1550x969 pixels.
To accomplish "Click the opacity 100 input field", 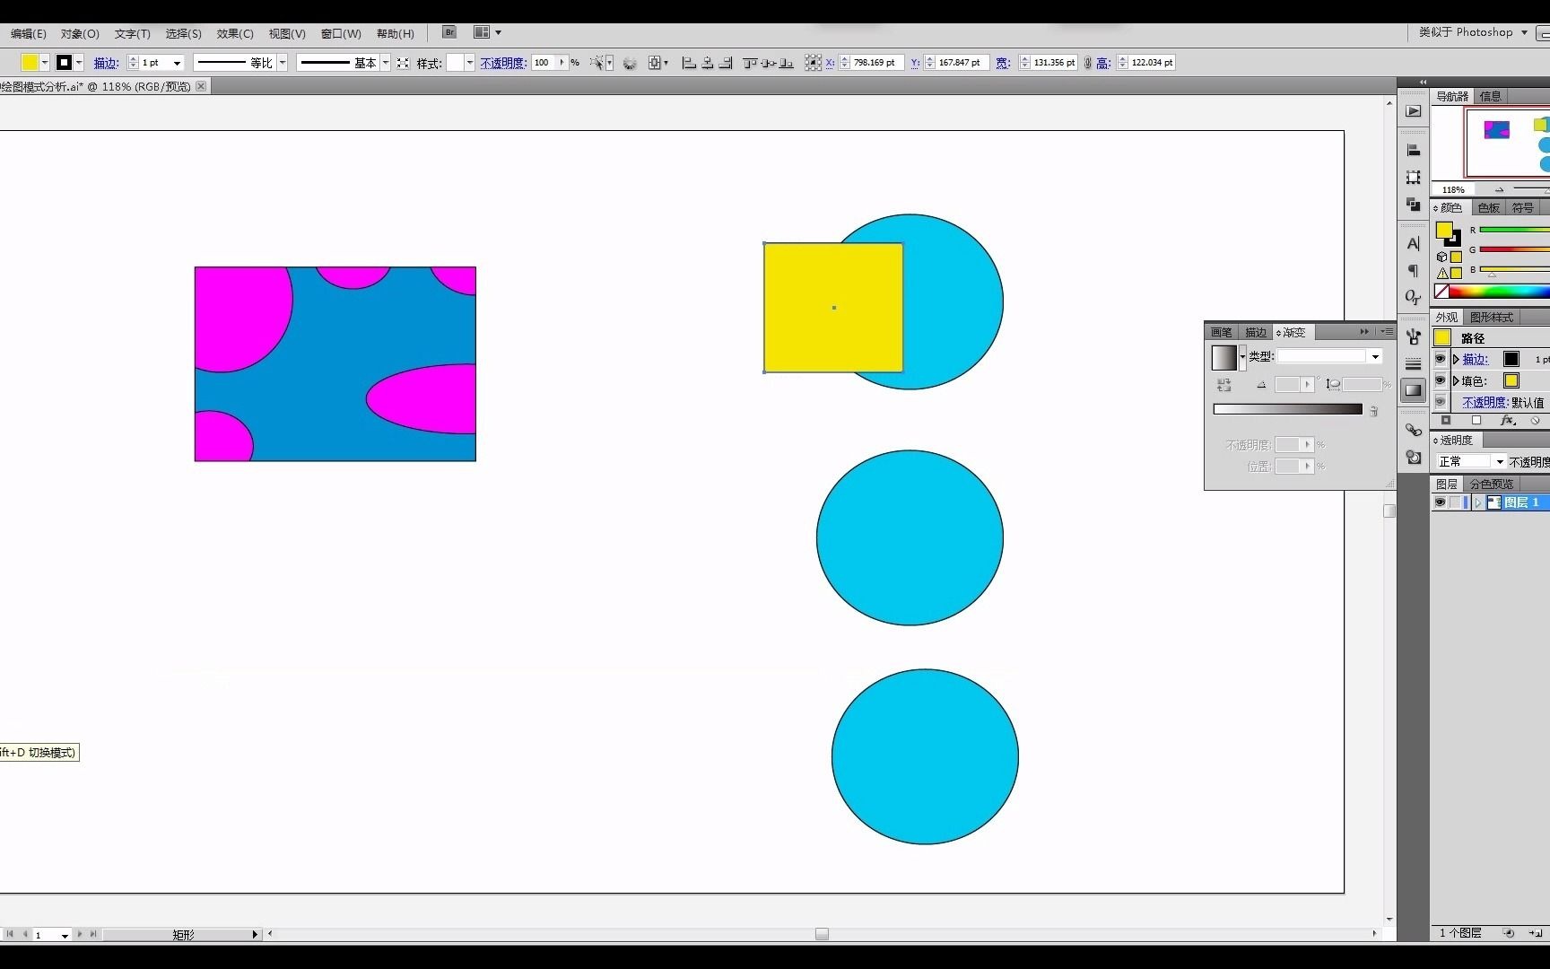I will click(544, 63).
